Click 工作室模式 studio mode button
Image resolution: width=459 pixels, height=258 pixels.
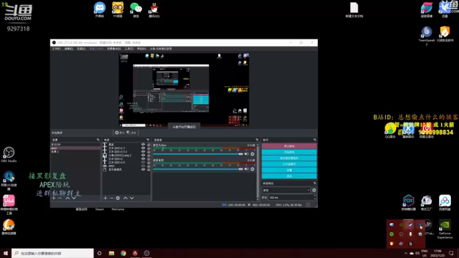pyautogui.click(x=289, y=164)
